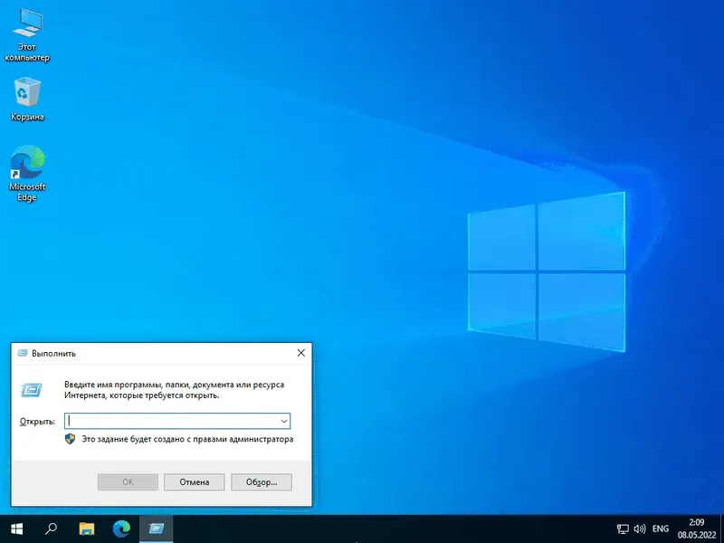This screenshot has width=724, height=543.
Task: Click the Отмена button
Action: point(194,481)
